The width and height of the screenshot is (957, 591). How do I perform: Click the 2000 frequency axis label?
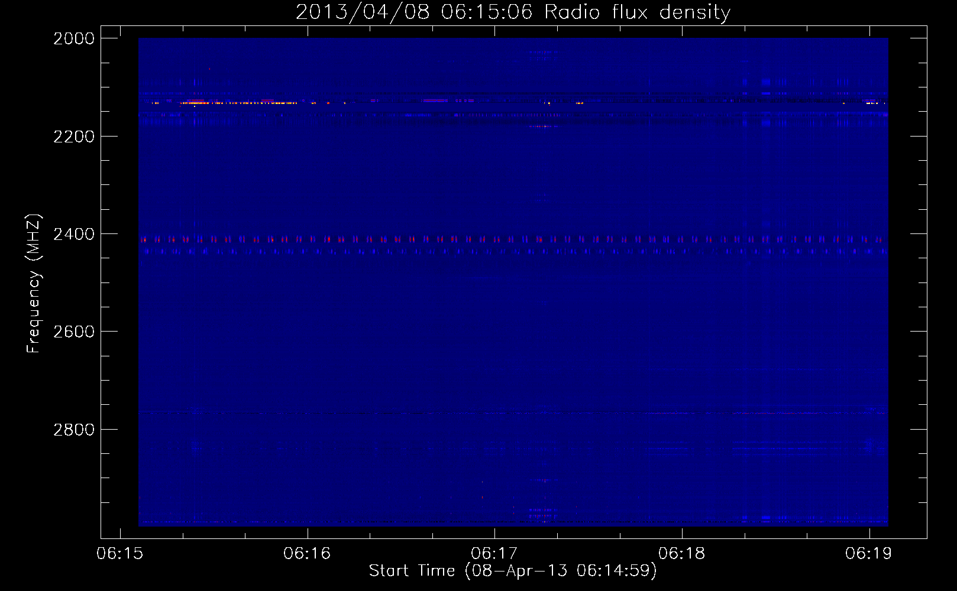[74, 39]
